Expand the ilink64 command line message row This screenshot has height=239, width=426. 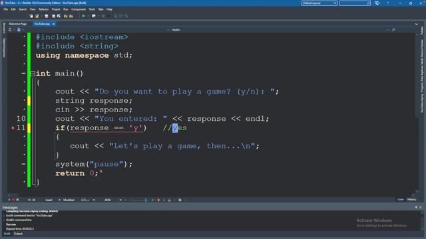4,220
